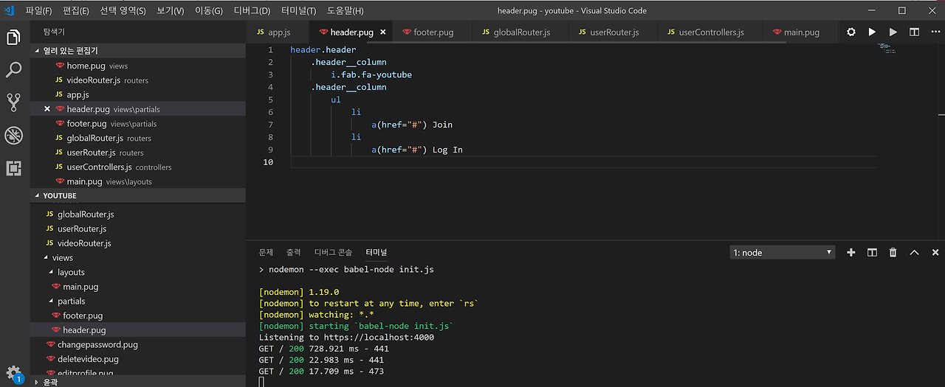
Task: Open videoRouter.js in YOUTUBE tree
Action: 138,243
